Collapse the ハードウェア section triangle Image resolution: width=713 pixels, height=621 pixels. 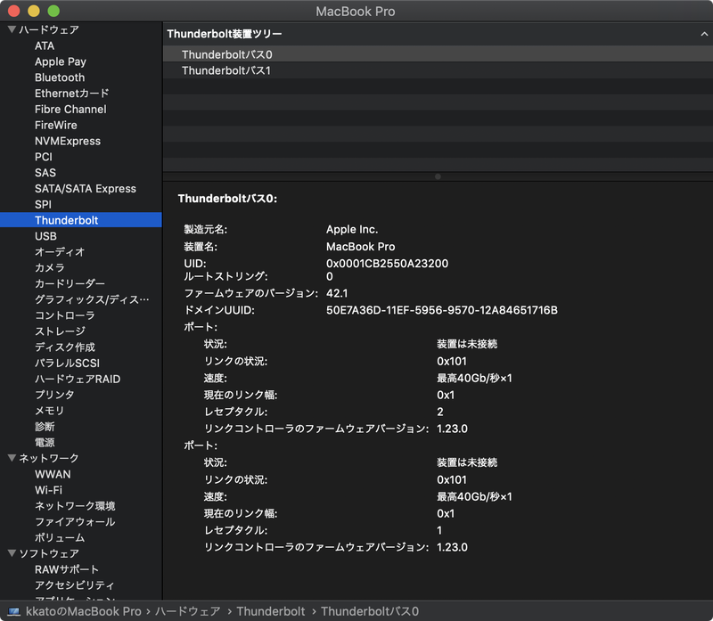pos(12,29)
